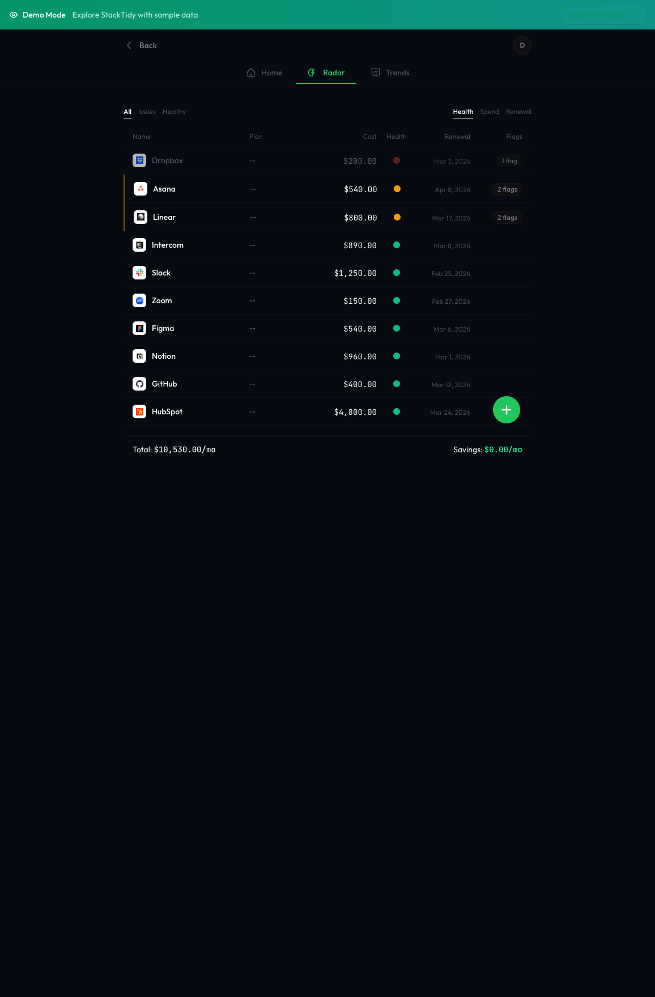Click Asana's Apr 8, 2026 renewal
Viewport: 655px width, 997px height.
click(x=453, y=190)
